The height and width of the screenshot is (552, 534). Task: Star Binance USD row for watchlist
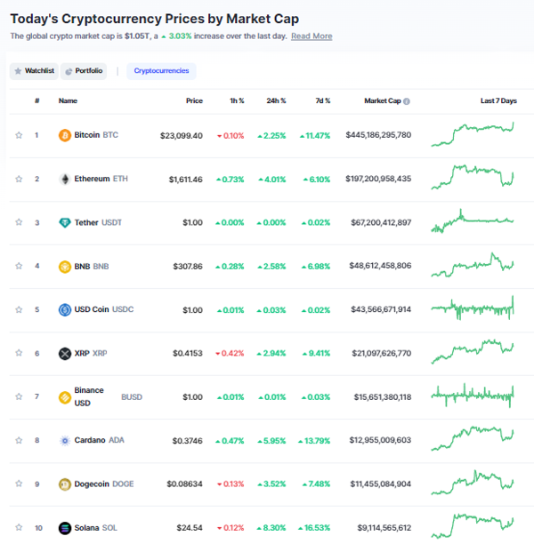coord(19,396)
